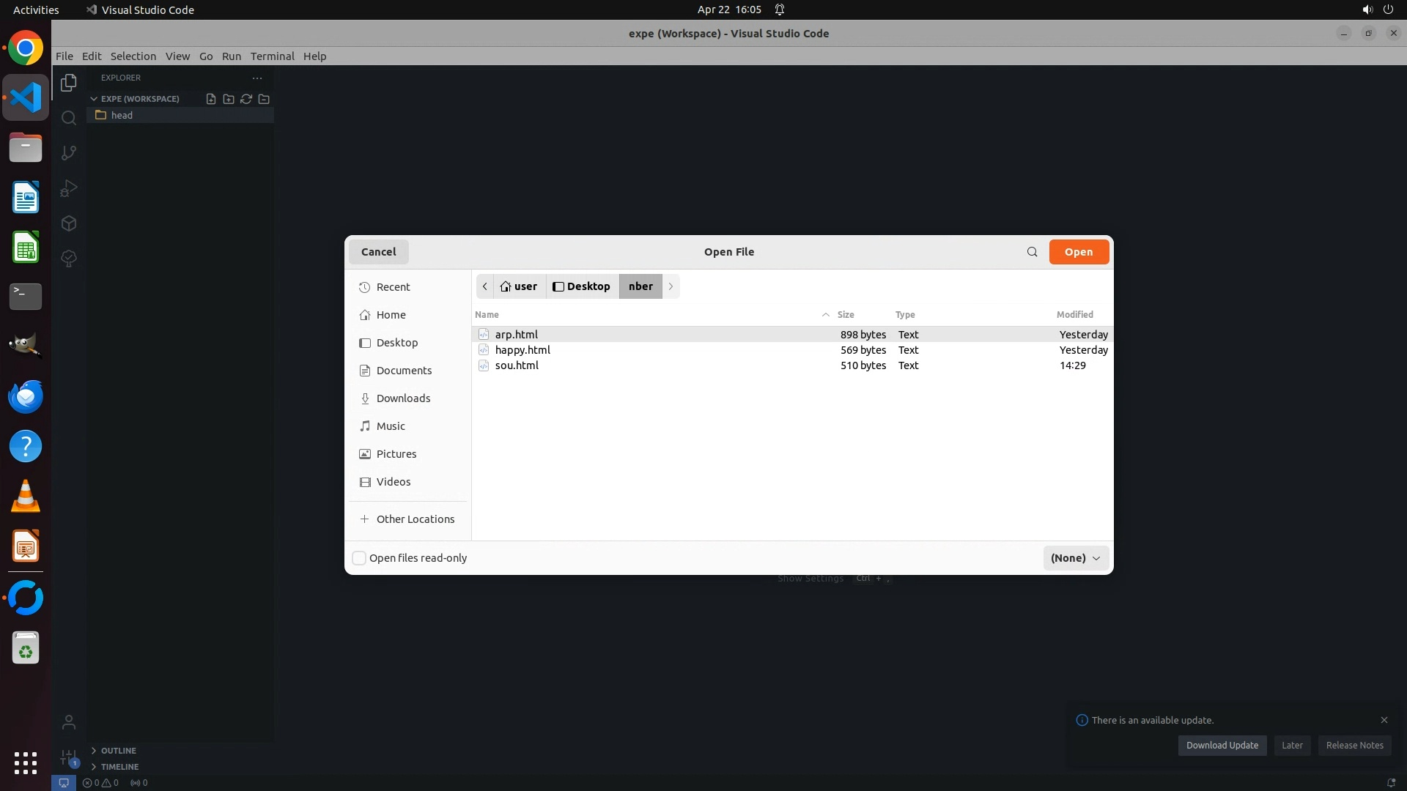Select Downloads in dialog sidebar
Image resolution: width=1407 pixels, height=791 pixels.
pos(403,398)
